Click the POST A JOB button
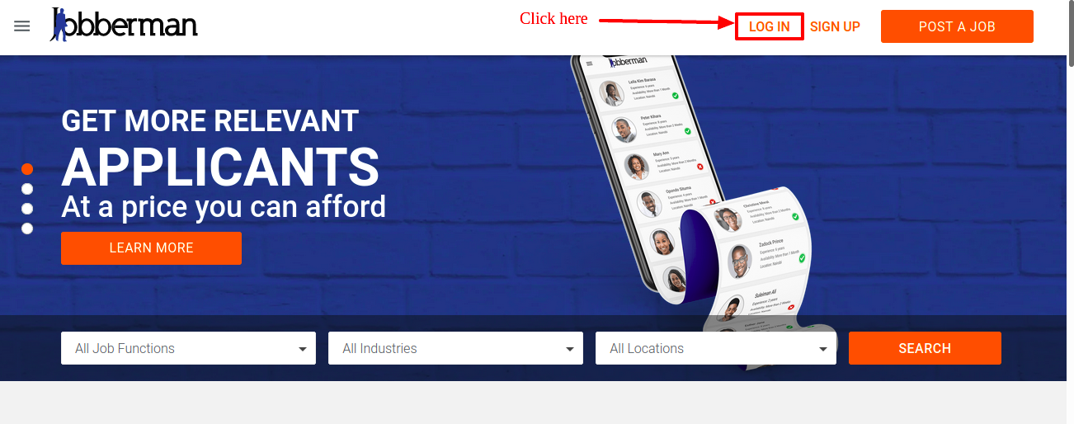 [x=957, y=26]
